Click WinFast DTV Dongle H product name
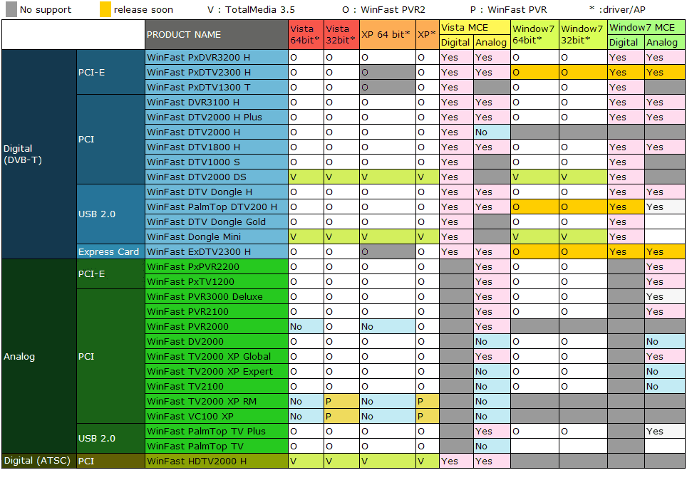The width and height of the screenshot is (687, 485). (217, 192)
